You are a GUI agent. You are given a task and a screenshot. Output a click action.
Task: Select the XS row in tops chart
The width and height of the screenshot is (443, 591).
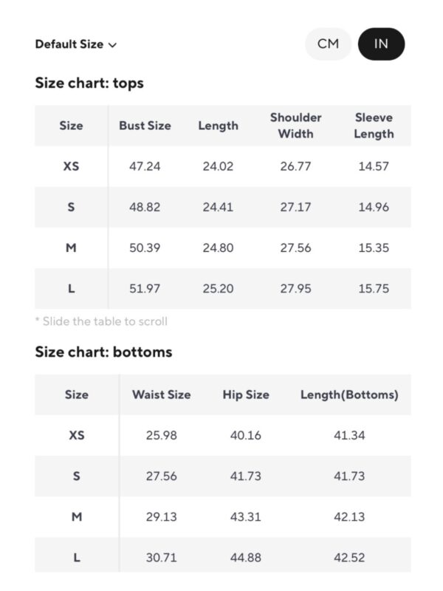[x=223, y=166]
